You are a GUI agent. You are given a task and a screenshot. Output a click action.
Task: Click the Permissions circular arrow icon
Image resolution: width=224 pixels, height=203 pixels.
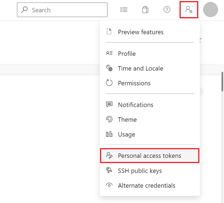click(109, 83)
